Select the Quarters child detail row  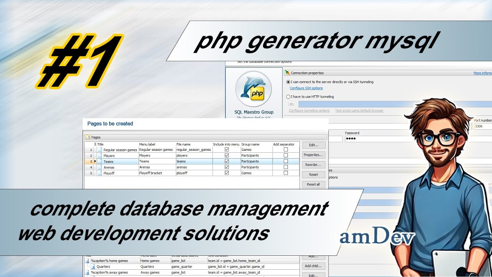192,267
